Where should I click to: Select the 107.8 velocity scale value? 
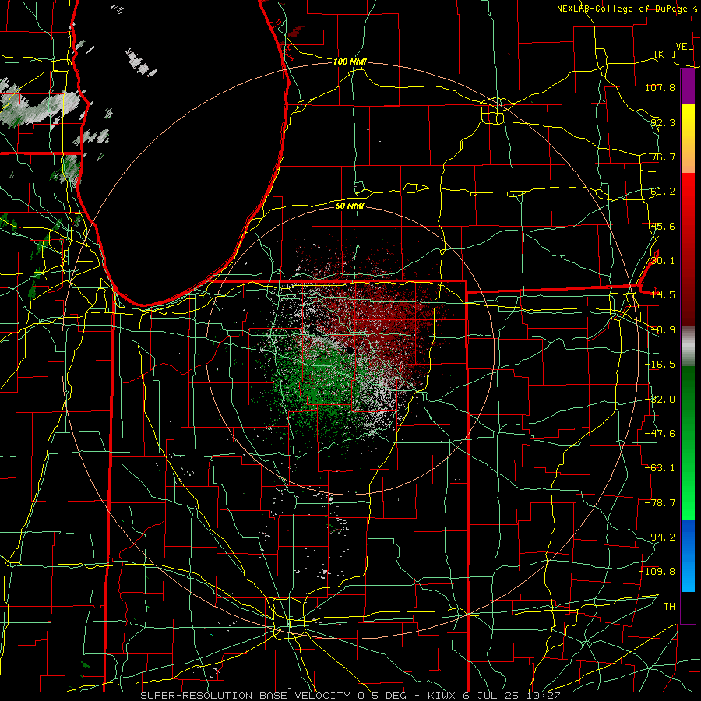(x=660, y=87)
